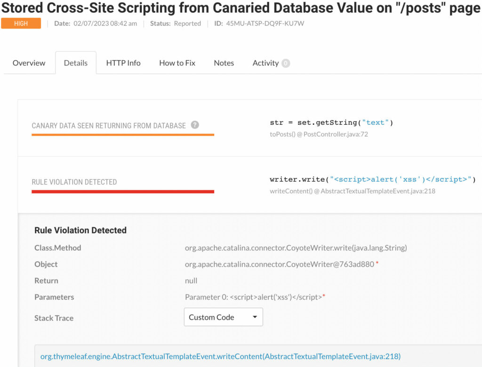Click the Class.Method field label
This screenshot has height=367, width=482.
pyautogui.click(x=58, y=248)
